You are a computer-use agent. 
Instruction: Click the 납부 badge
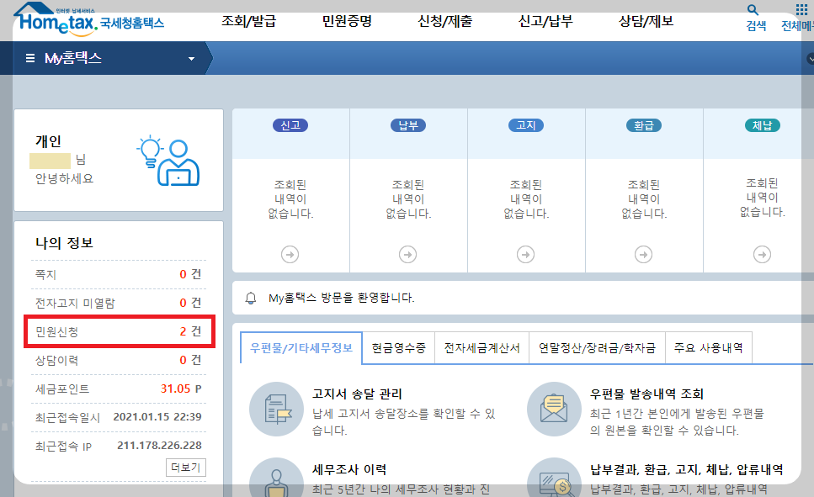click(408, 125)
